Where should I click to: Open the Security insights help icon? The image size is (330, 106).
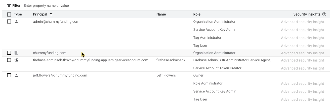pos(324,14)
